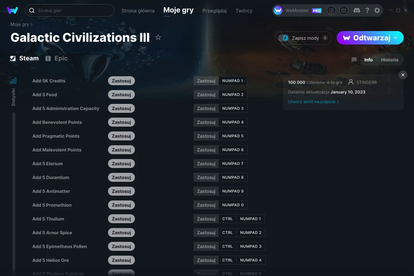This screenshot has height=276, width=414.
Task: Apply the Add 5 Arnor Spice cheat
Action: click(x=121, y=233)
